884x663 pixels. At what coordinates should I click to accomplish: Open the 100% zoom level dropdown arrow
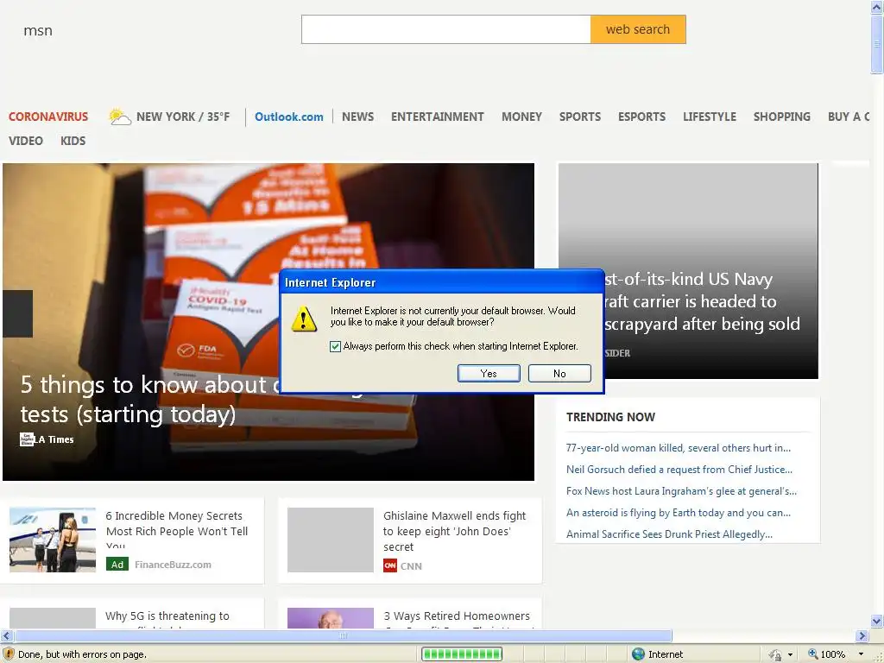(861, 654)
